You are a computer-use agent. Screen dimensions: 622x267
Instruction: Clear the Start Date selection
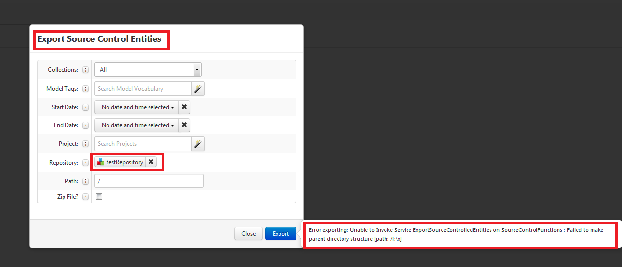[x=184, y=107]
